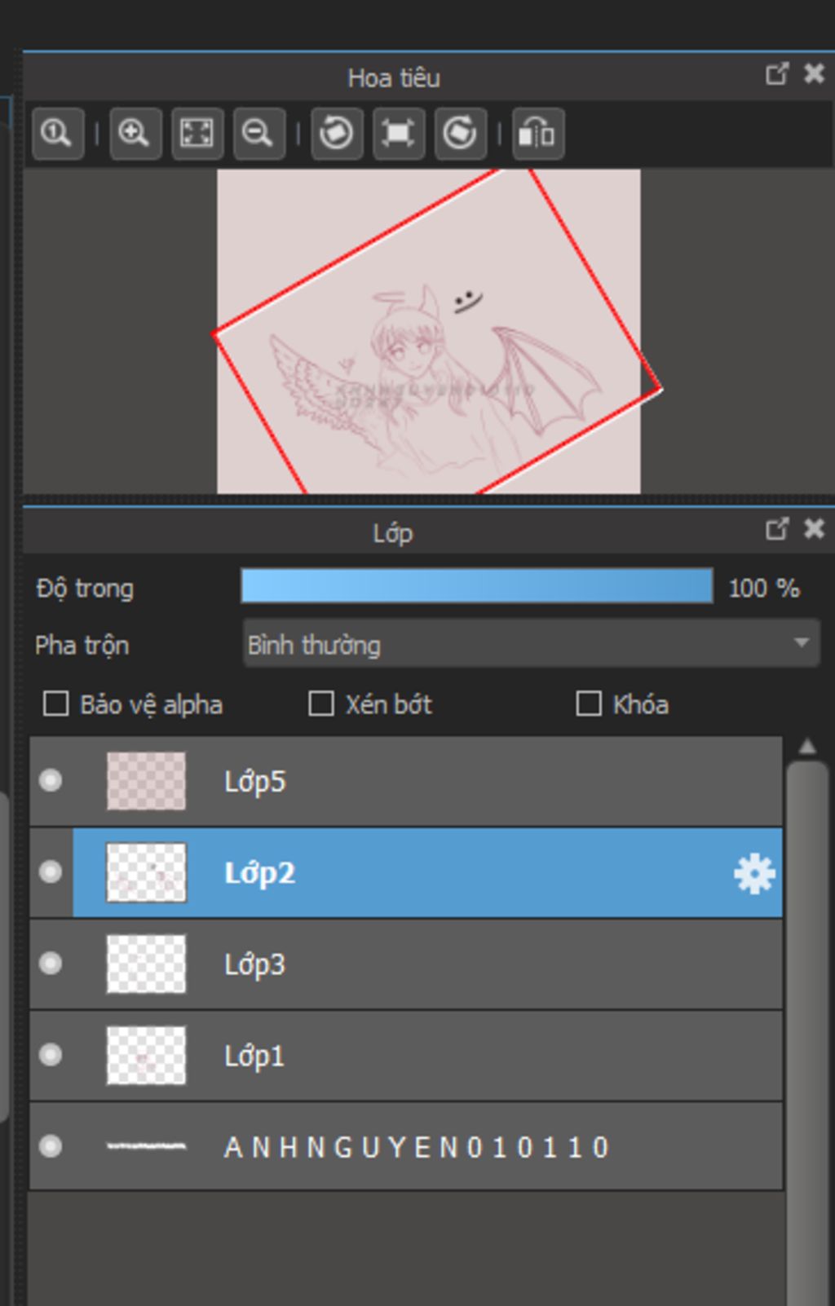Rotate the canvas view clockwise
The height and width of the screenshot is (1306, 835).
tap(460, 133)
